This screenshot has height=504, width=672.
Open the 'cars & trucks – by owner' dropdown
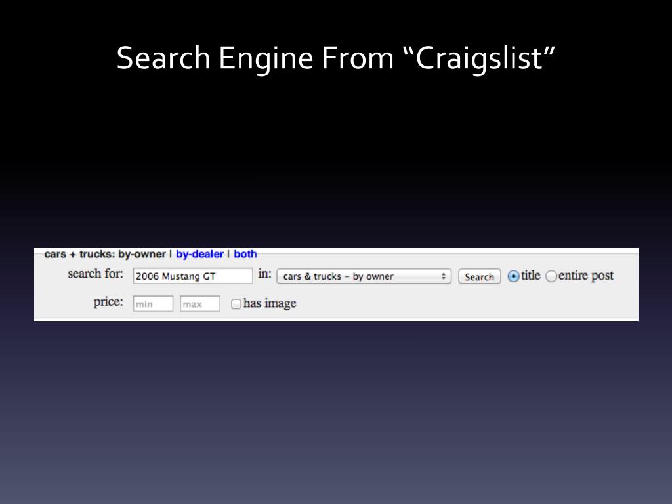pyautogui.click(x=364, y=276)
